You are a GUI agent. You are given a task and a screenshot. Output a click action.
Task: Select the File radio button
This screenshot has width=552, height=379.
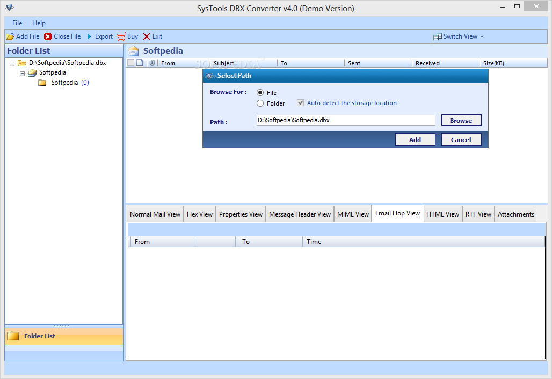260,92
